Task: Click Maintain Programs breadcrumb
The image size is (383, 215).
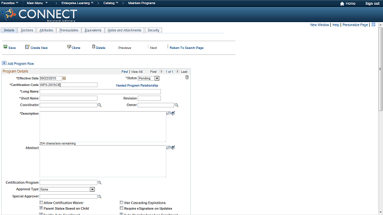Action: pos(142,3)
